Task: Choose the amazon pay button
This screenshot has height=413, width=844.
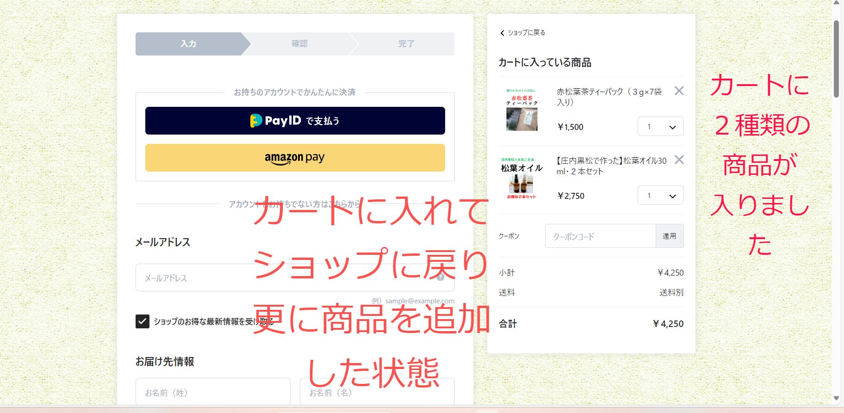Action: tap(295, 158)
